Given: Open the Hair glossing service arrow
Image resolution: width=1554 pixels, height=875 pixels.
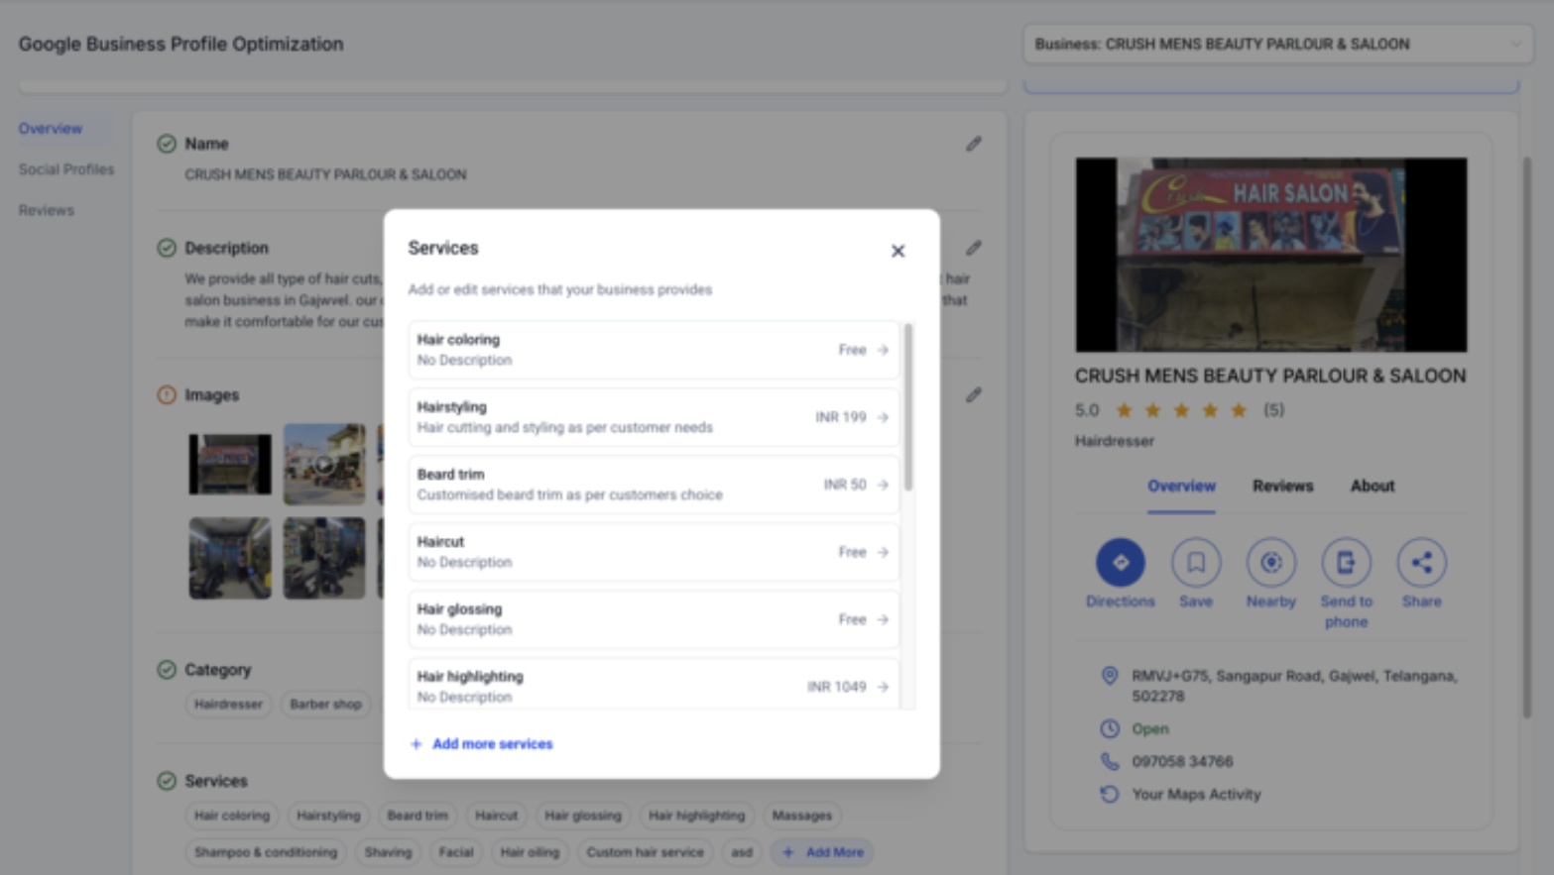Looking at the screenshot, I should (x=883, y=619).
